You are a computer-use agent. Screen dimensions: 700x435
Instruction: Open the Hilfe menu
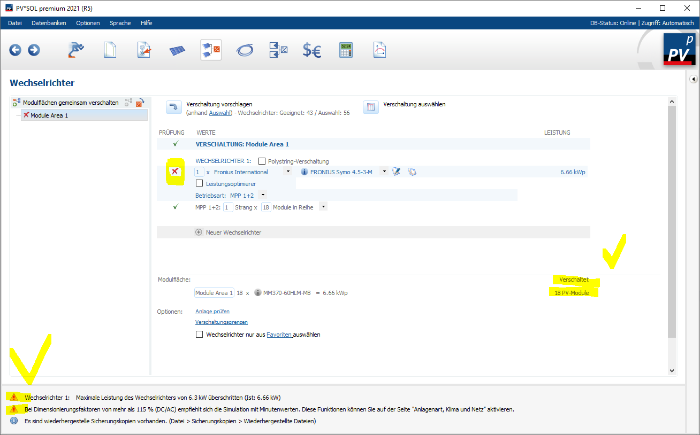click(146, 23)
